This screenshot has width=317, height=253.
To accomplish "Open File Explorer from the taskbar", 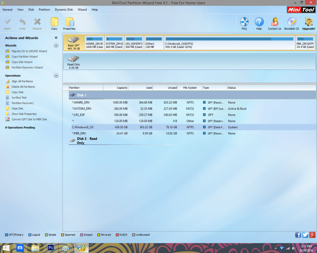I will pyautogui.click(x=35, y=248).
